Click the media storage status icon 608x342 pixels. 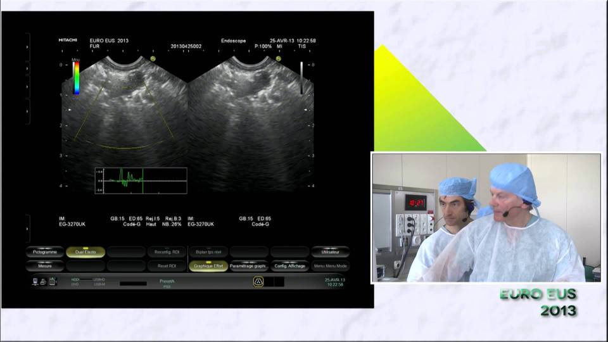[x=53, y=281]
